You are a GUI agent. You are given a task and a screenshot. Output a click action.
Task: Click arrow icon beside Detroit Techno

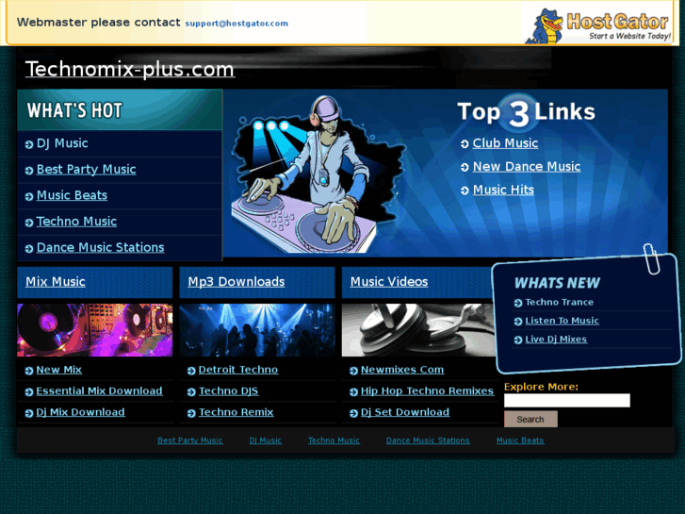pos(191,371)
